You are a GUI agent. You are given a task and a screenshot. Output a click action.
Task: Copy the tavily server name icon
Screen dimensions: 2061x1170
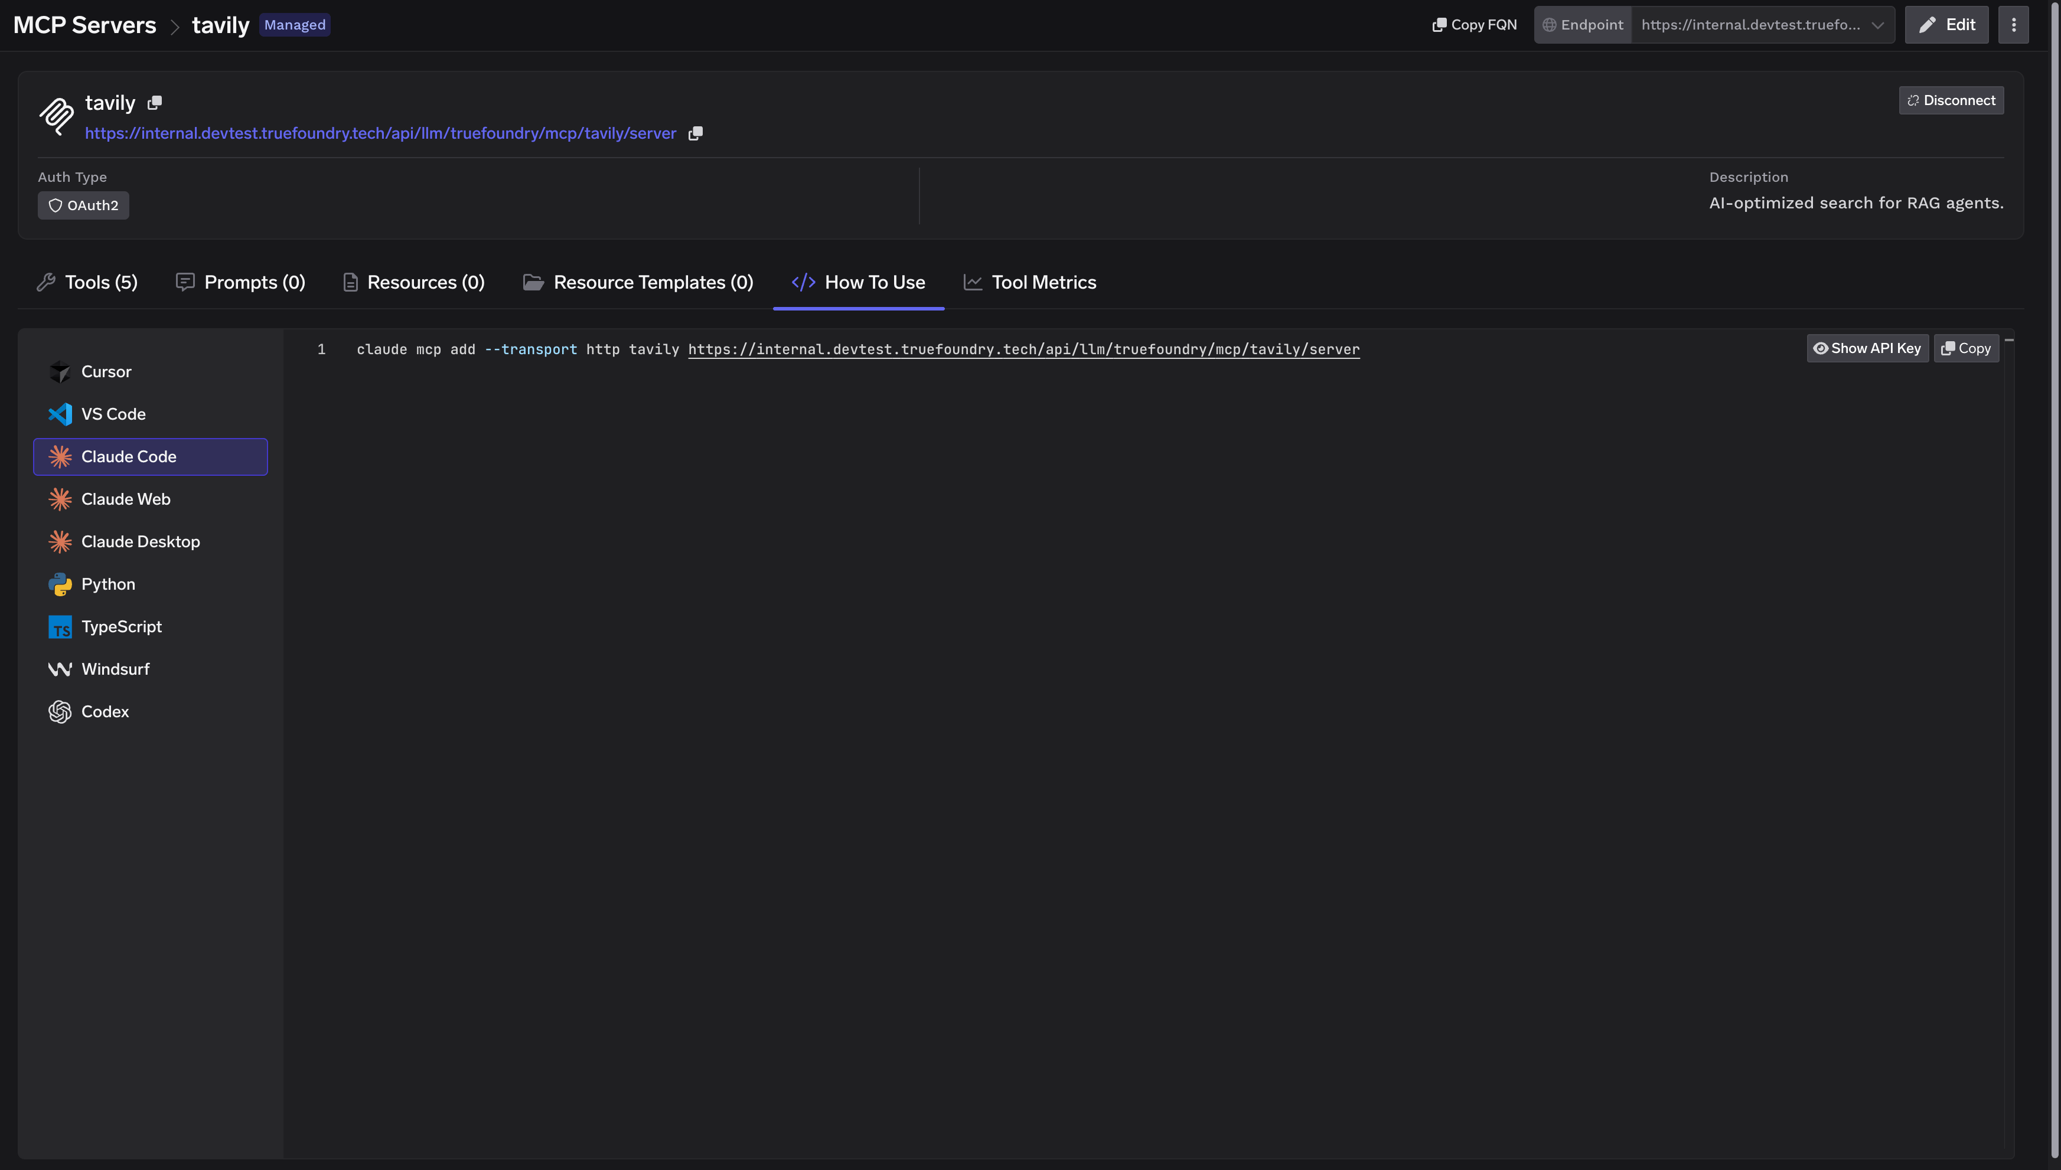coord(154,103)
